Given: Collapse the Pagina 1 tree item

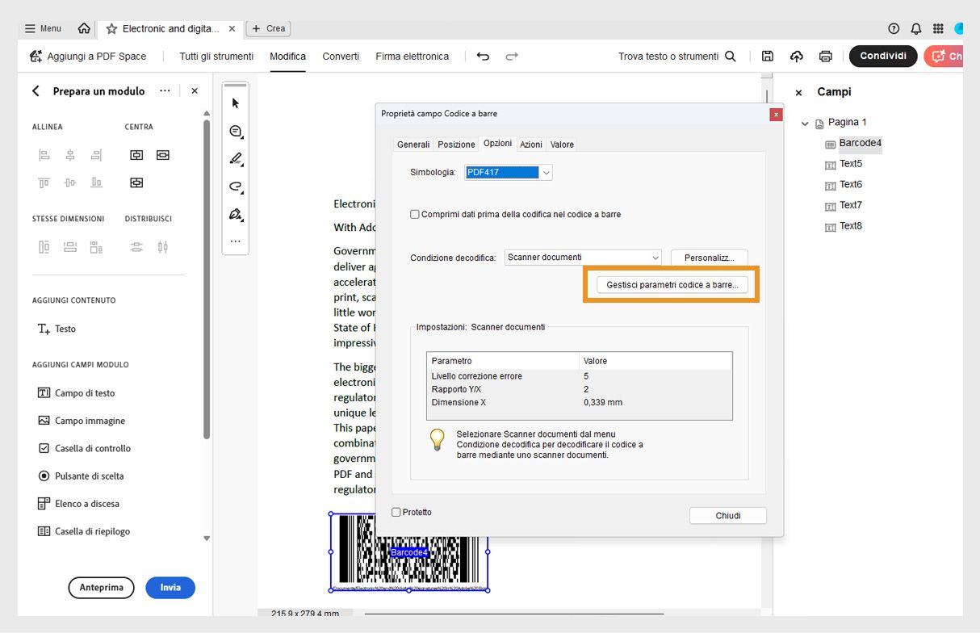Looking at the screenshot, I should tap(803, 122).
